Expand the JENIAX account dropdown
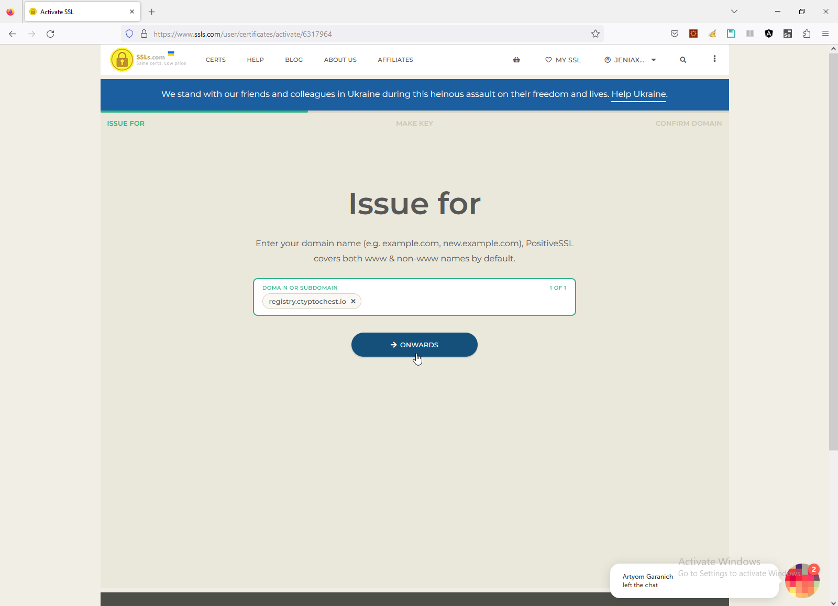Viewport: 838px width, 606px height. pos(630,60)
